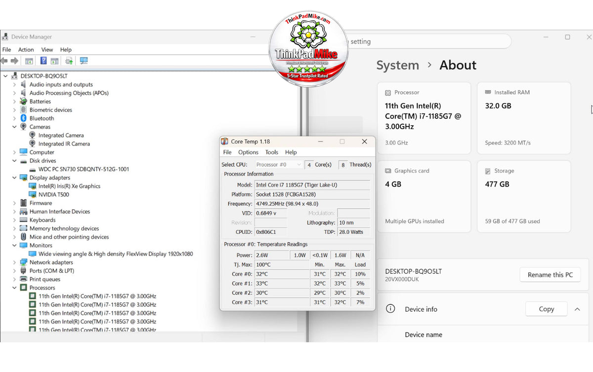Image resolution: width=593 pixels, height=372 pixels.
Task: Click the Firmware category icon
Action: pyautogui.click(x=23, y=203)
